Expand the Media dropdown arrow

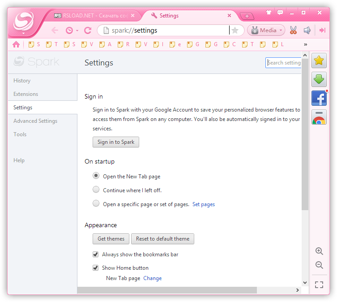(281, 30)
